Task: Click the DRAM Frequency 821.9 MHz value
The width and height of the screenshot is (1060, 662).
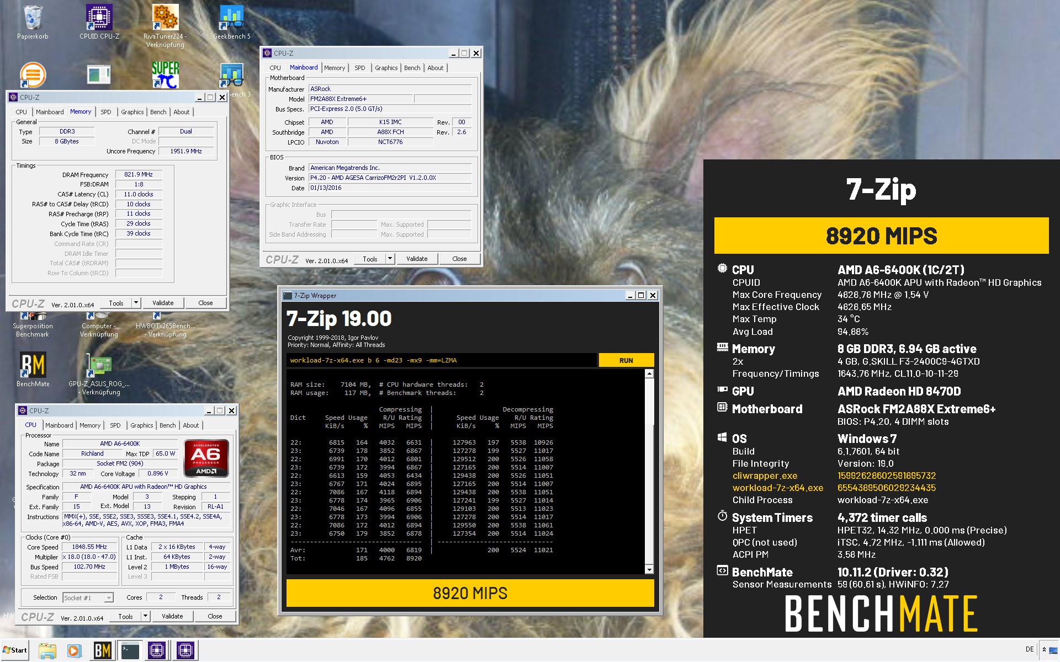Action: (x=139, y=174)
